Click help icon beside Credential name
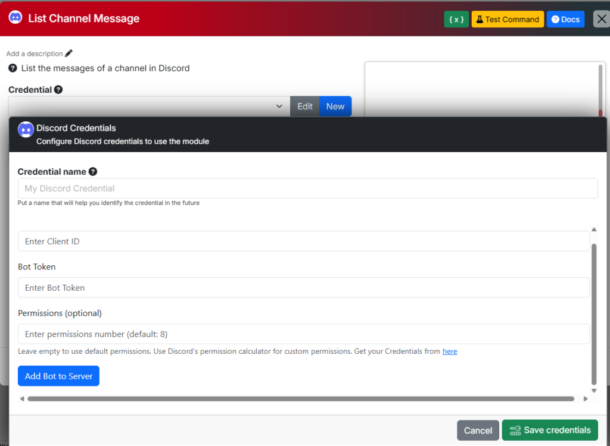The width and height of the screenshot is (610, 446). [93, 172]
